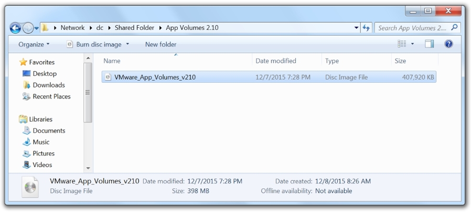This screenshot has width=472, height=212.
Task: Click the Forward navigation arrow
Action: point(28,28)
